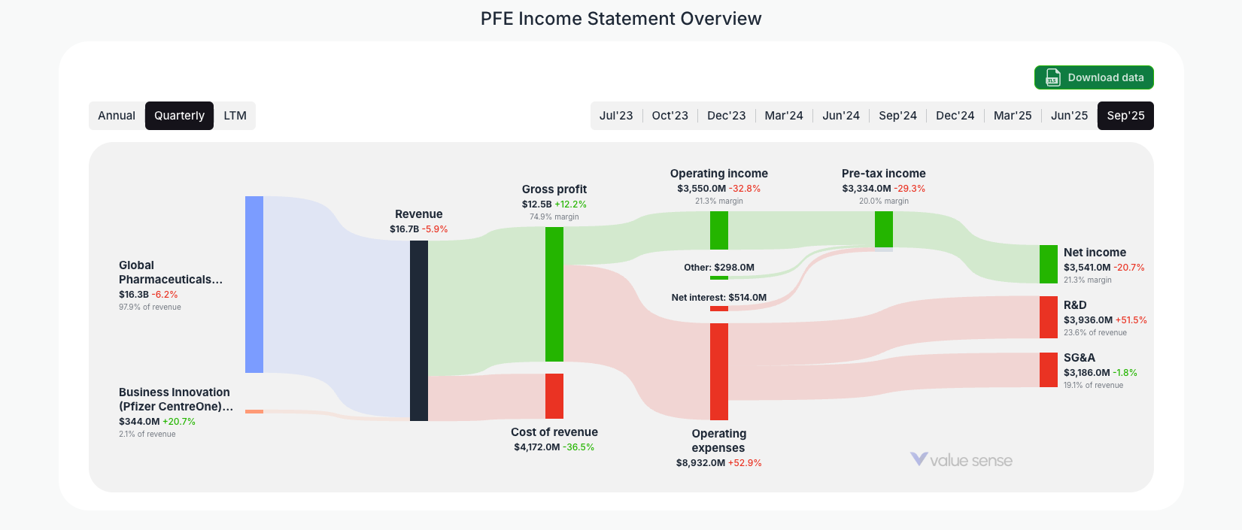This screenshot has height=530, width=1242.
Task: Select the Quarterly view option
Action: [x=179, y=115]
